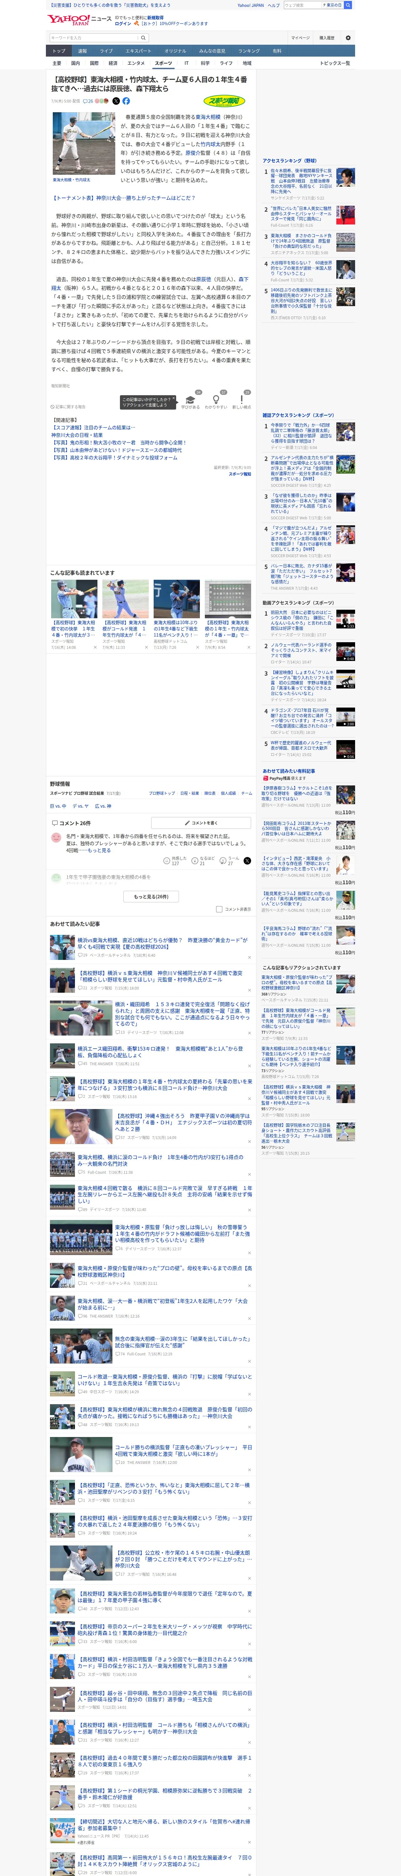This screenshot has width=401, height=1876.
Task: Open the article's 26 comments bubble
Action: tap(89, 101)
